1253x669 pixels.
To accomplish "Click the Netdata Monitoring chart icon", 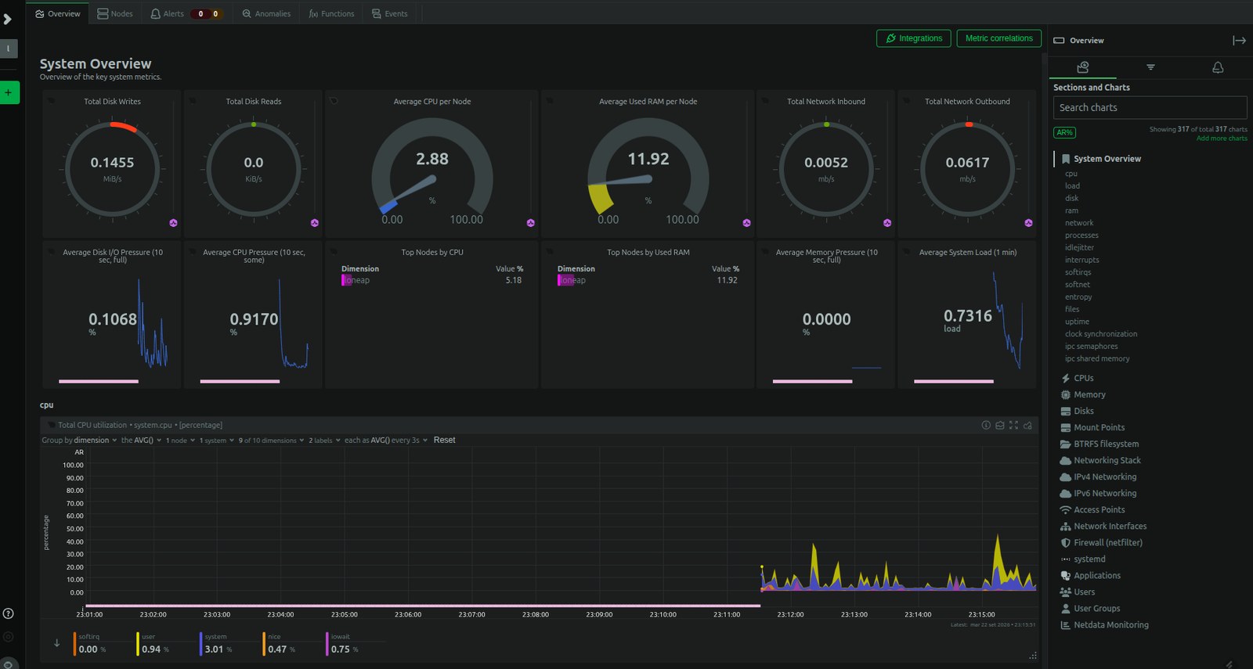I will click(x=1065, y=625).
